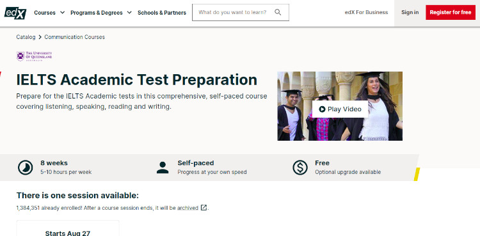
Task: Click 'Optional upgrade available' text
Action: point(348,172)
